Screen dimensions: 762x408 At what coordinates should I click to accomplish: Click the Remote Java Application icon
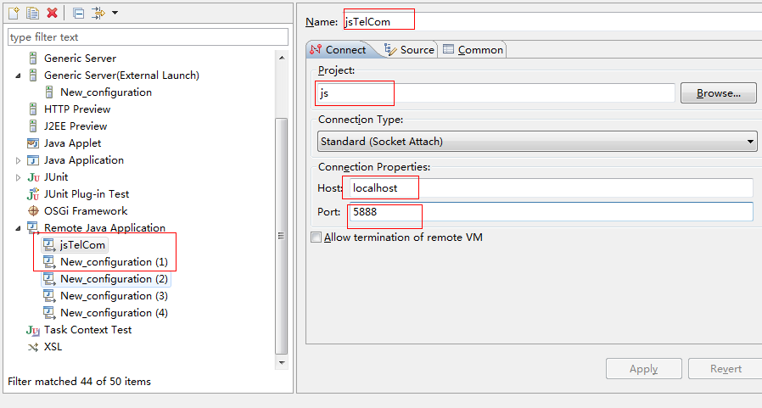click(33, 228)
